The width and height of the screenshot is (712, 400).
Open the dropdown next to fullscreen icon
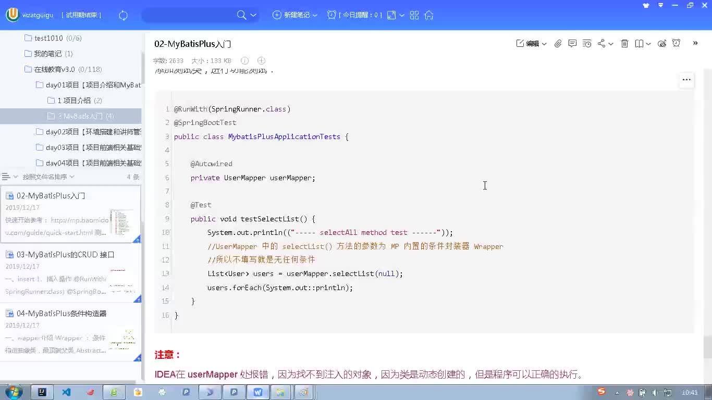402,16
